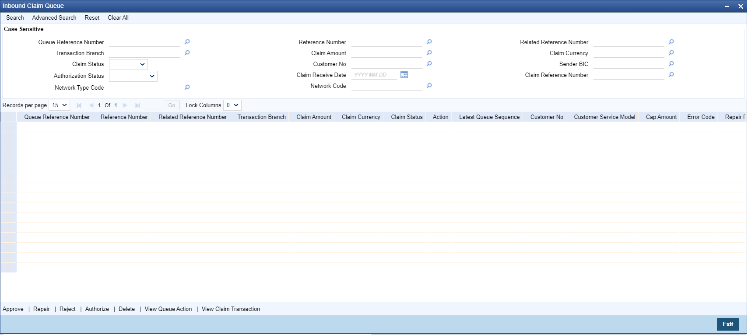Focus the page number input box

[x=153, y=105]
